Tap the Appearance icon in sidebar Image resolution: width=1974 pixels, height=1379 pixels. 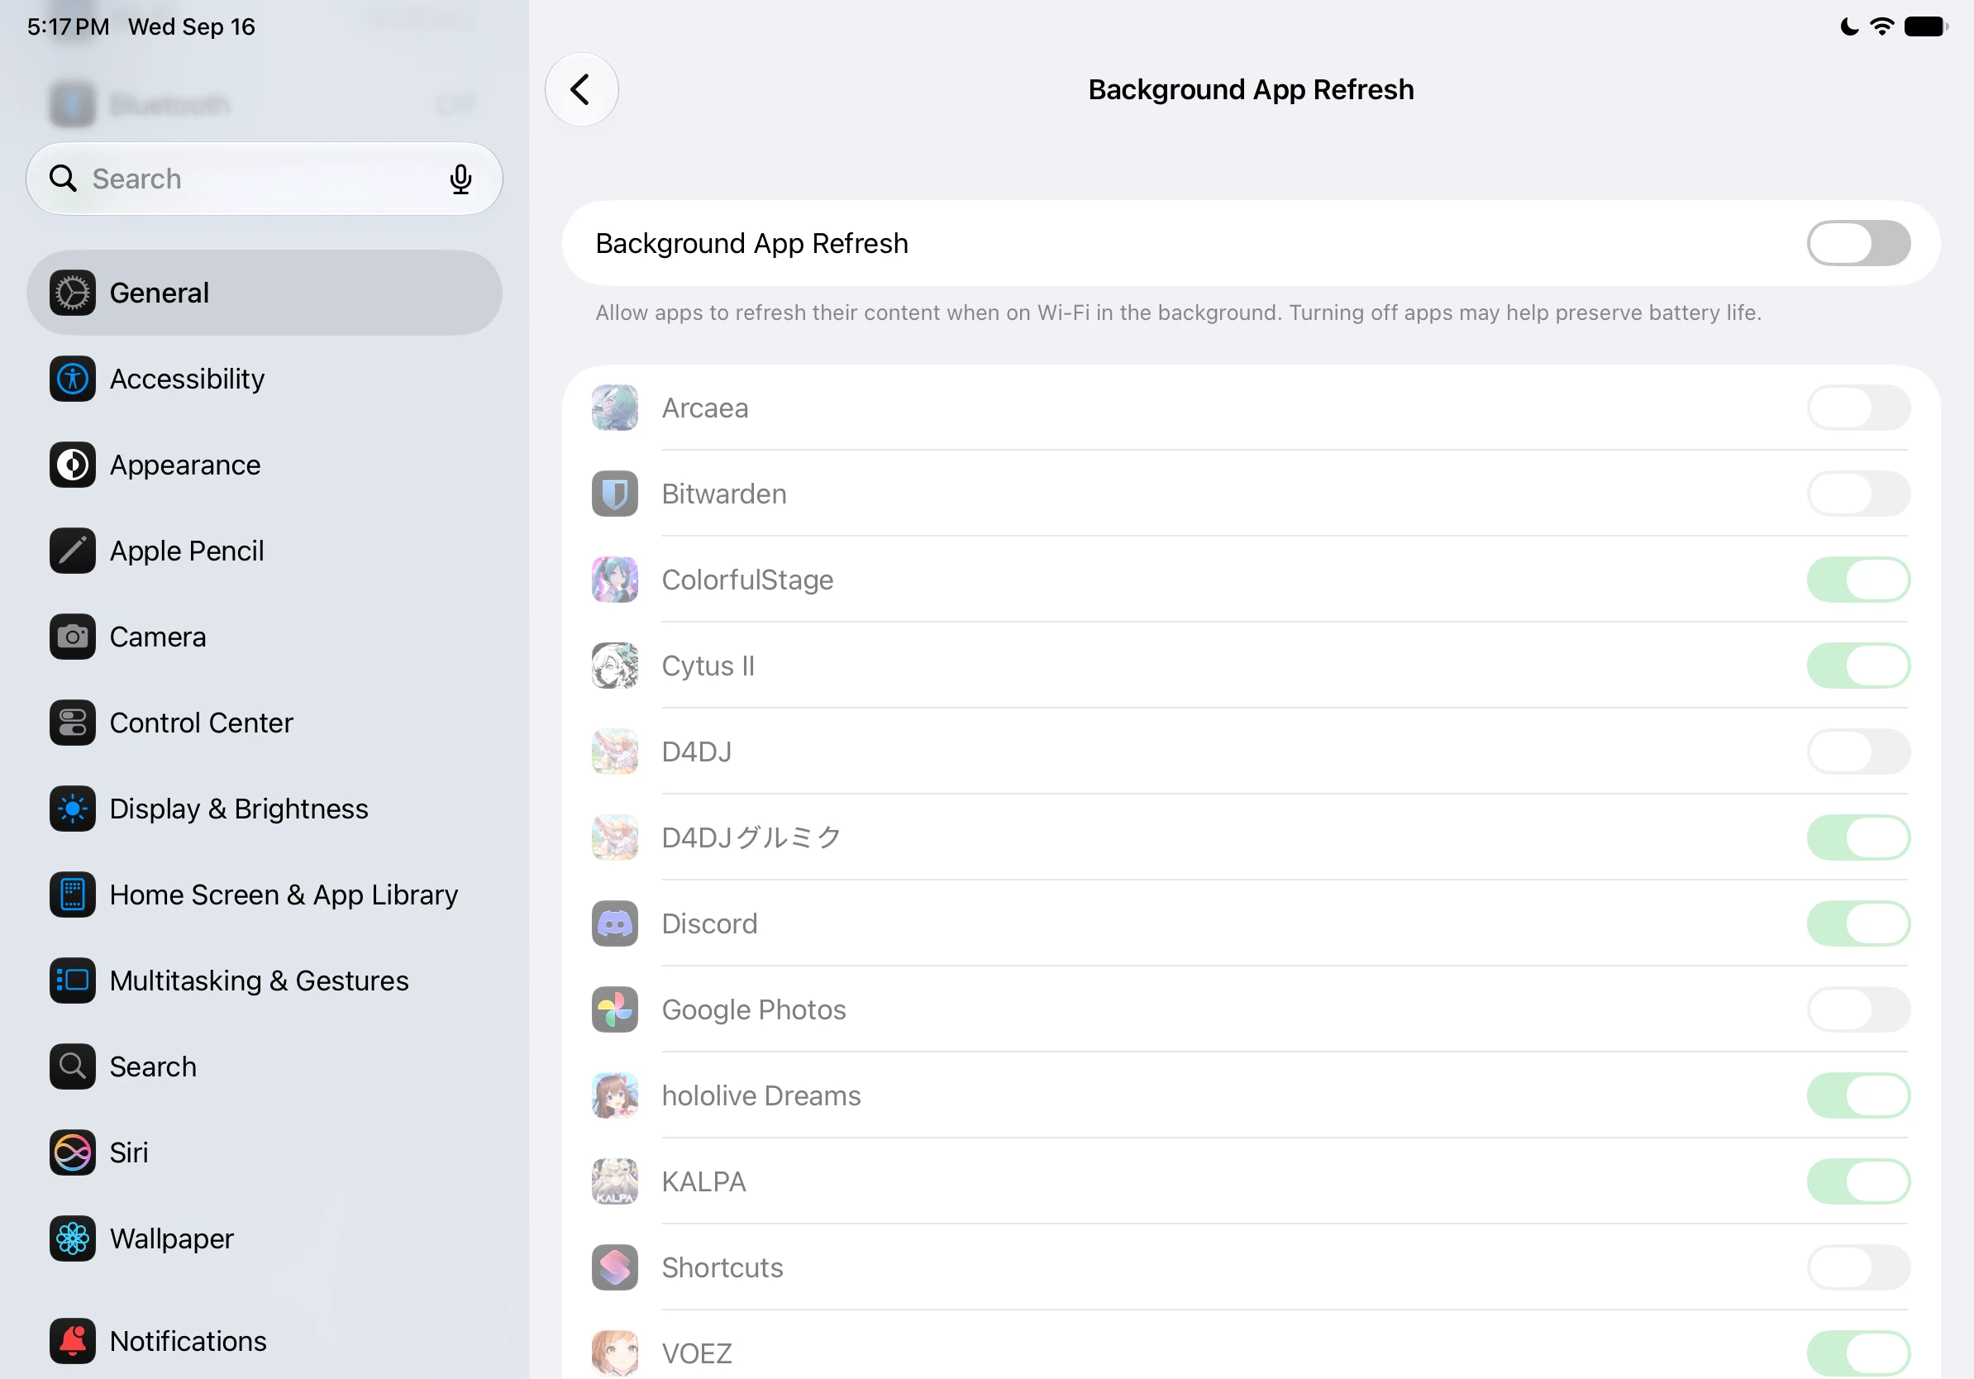(x=72, y=465)
